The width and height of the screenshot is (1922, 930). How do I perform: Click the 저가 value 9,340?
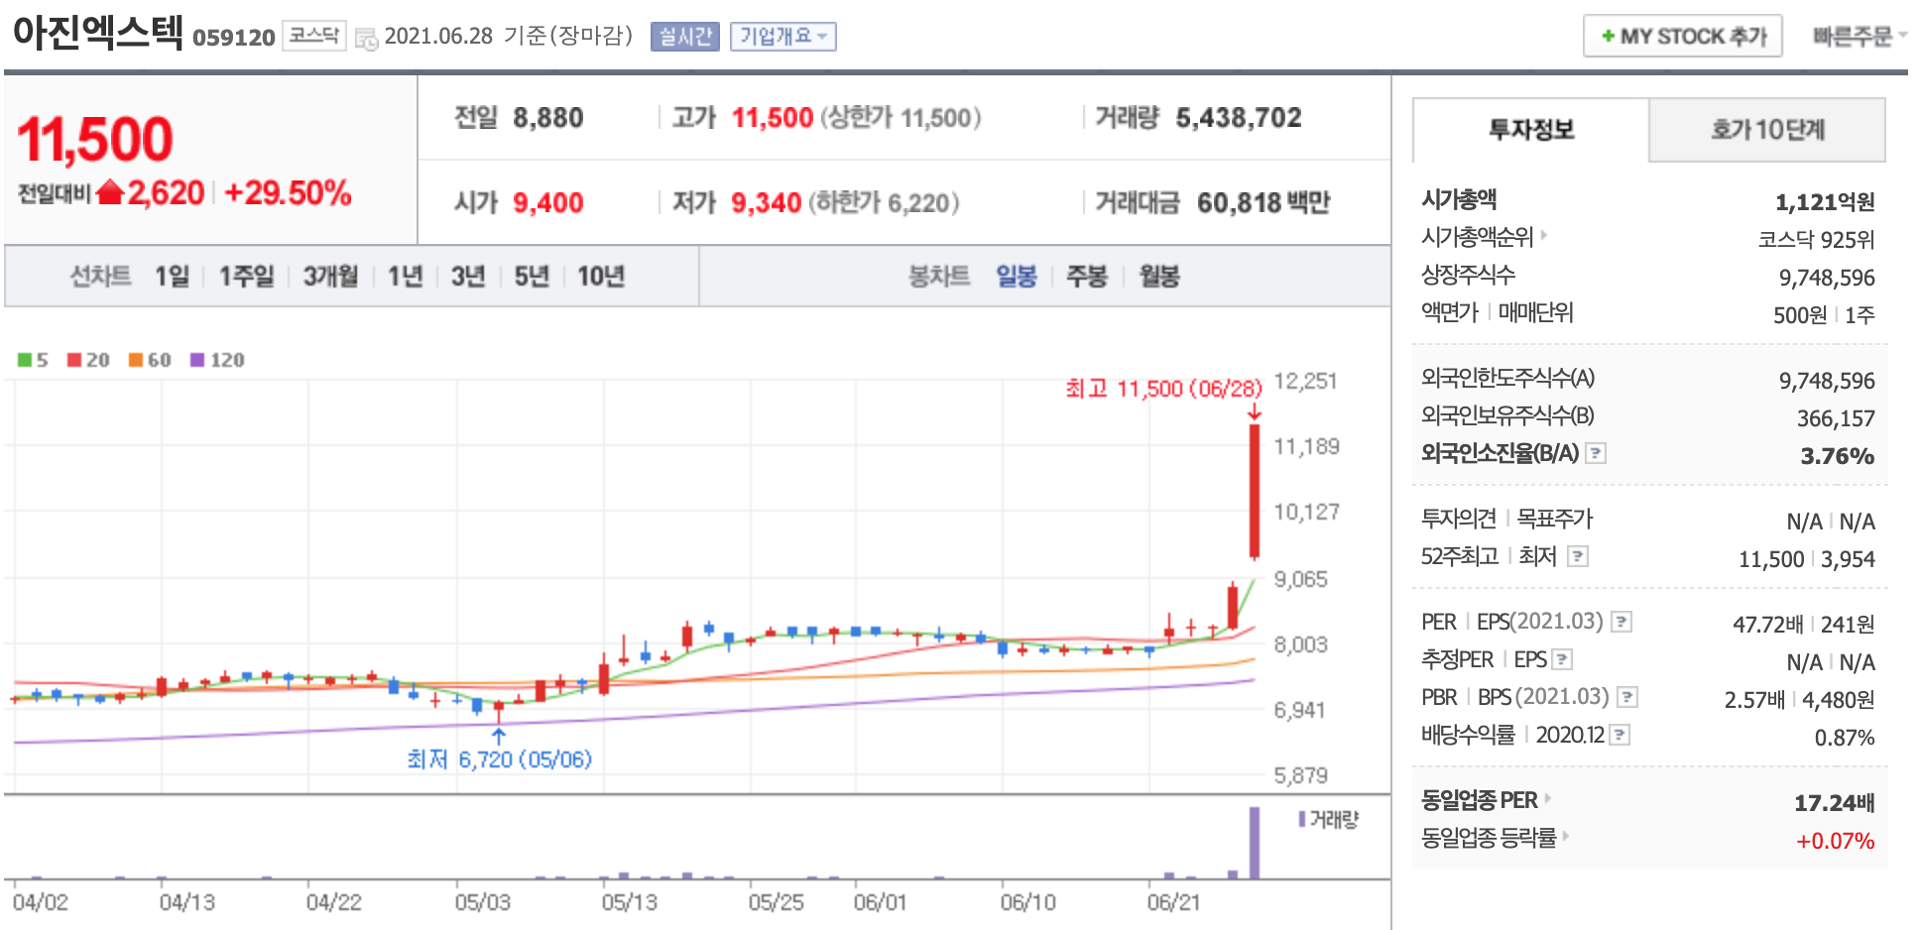[x=766, y=203]
